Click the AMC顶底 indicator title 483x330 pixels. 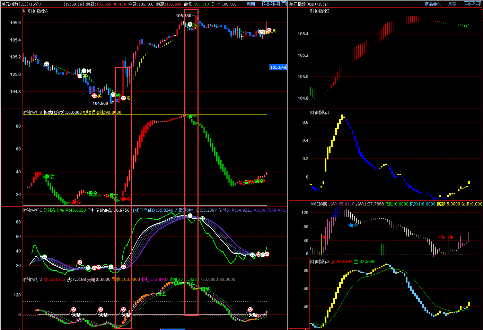pos(318,204)
